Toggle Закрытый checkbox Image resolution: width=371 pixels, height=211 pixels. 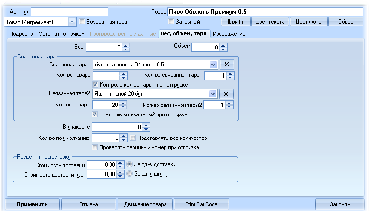(171, 22)
